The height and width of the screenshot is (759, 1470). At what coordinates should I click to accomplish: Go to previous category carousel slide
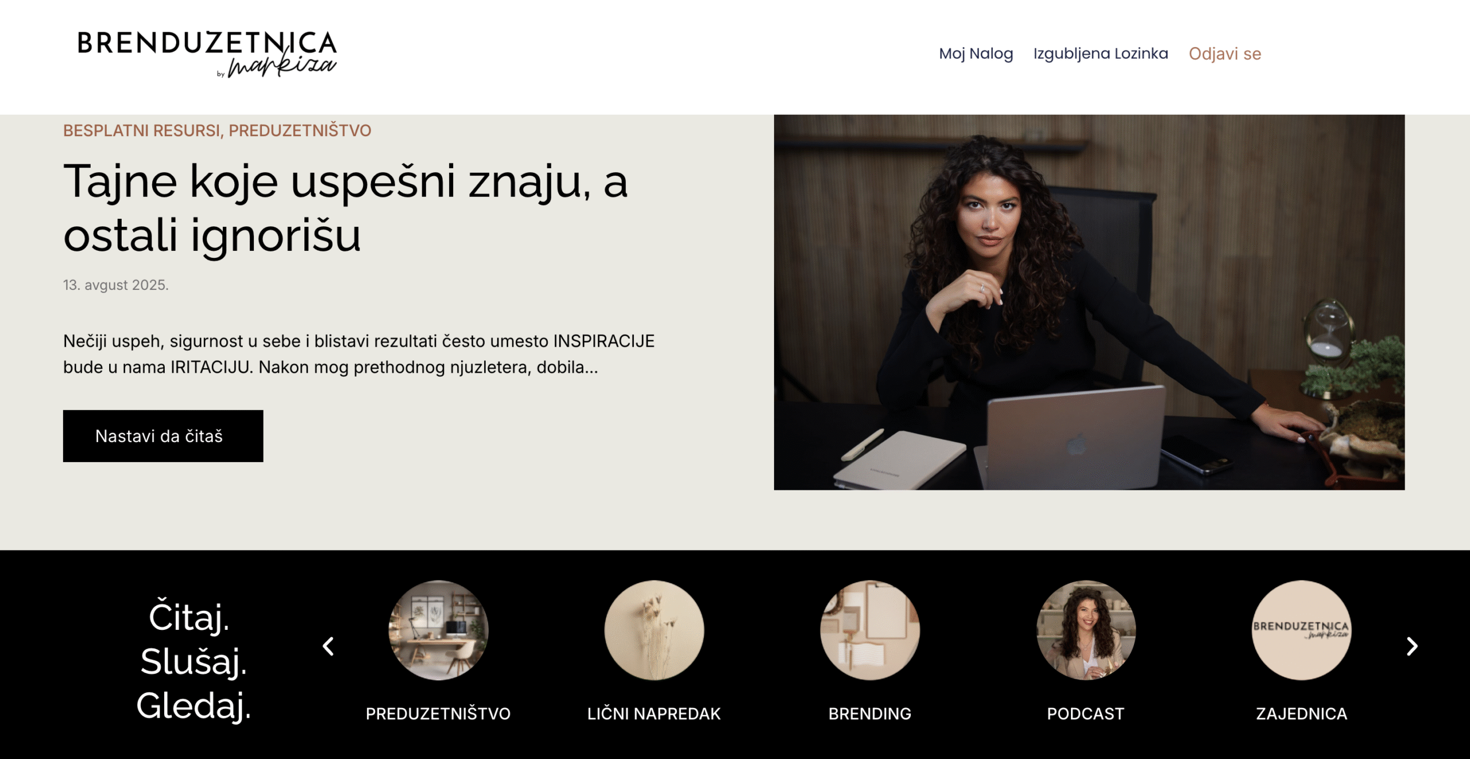pyautogui.click(x=328, y=646)
